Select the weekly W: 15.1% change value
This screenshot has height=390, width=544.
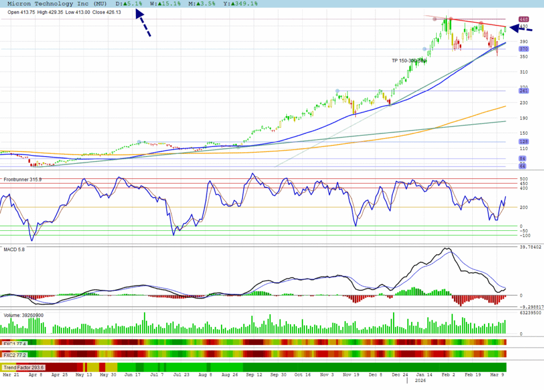point(165,4)
